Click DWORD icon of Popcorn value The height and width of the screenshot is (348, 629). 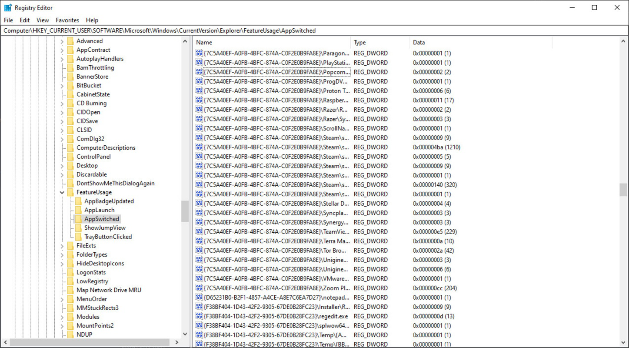(x=199, y=72)
